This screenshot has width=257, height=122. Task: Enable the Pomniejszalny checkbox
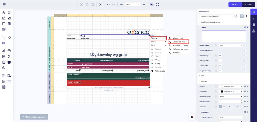[x=220, y=61]
